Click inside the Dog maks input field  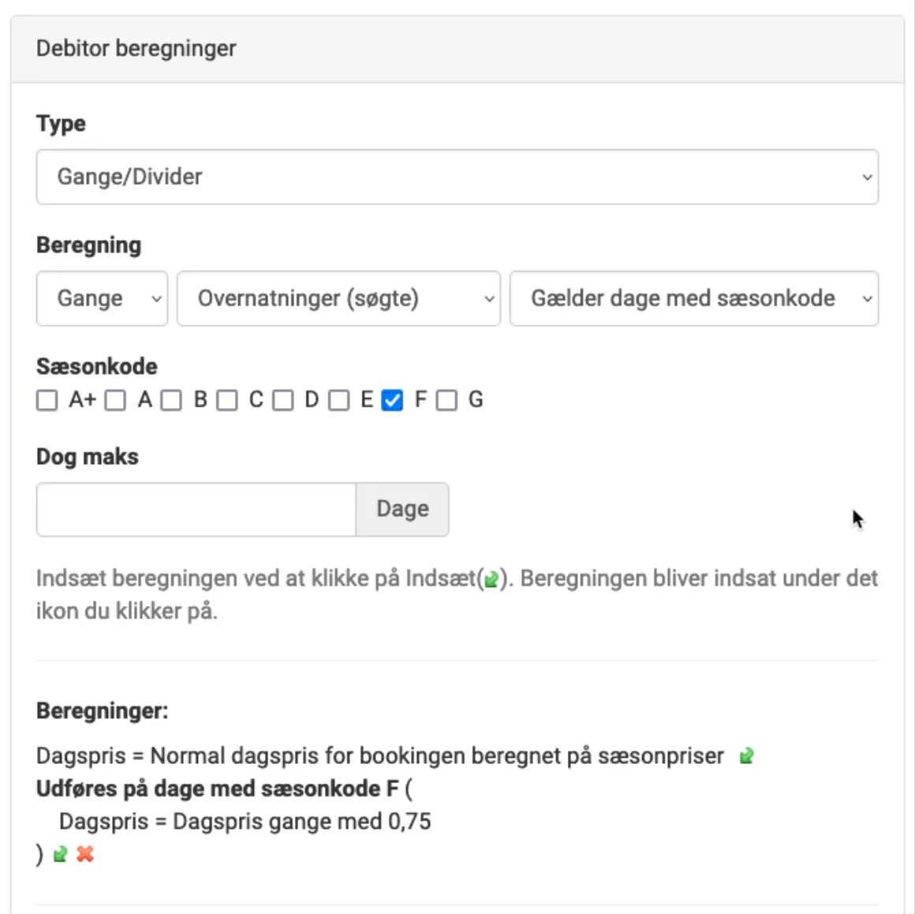[x=195, y=508]
